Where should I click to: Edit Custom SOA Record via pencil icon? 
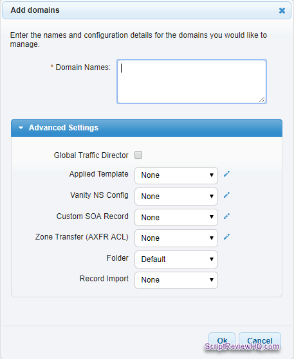(226, 216)
